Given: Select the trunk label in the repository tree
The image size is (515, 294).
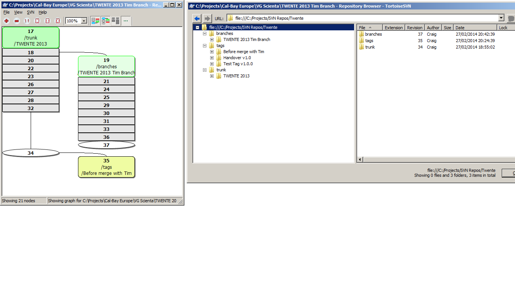Looking at the screenshot, I should (221, 70).
